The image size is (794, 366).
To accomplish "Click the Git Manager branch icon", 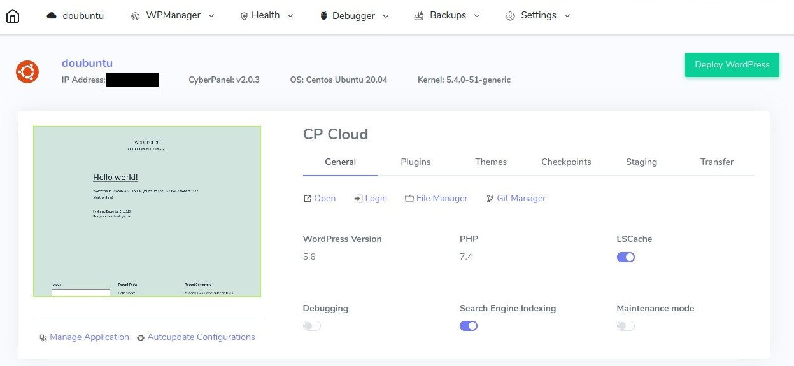I will [x=490, y=199].
